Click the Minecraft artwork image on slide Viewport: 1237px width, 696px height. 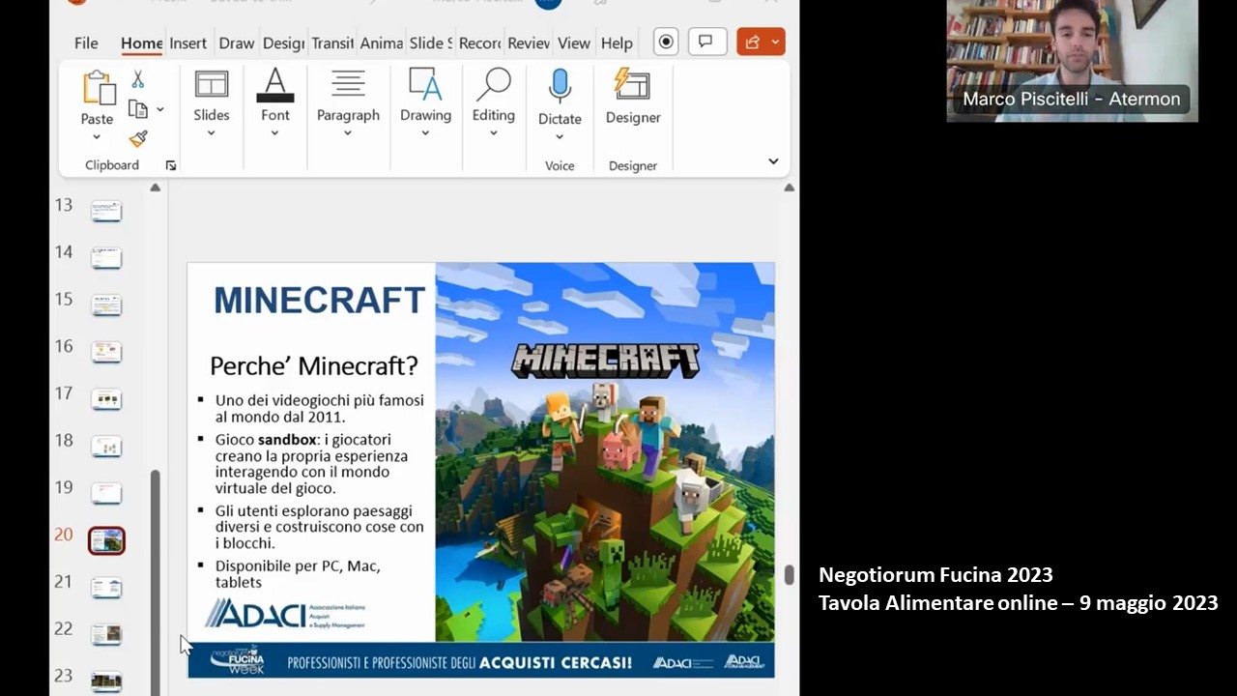[605, 451]
